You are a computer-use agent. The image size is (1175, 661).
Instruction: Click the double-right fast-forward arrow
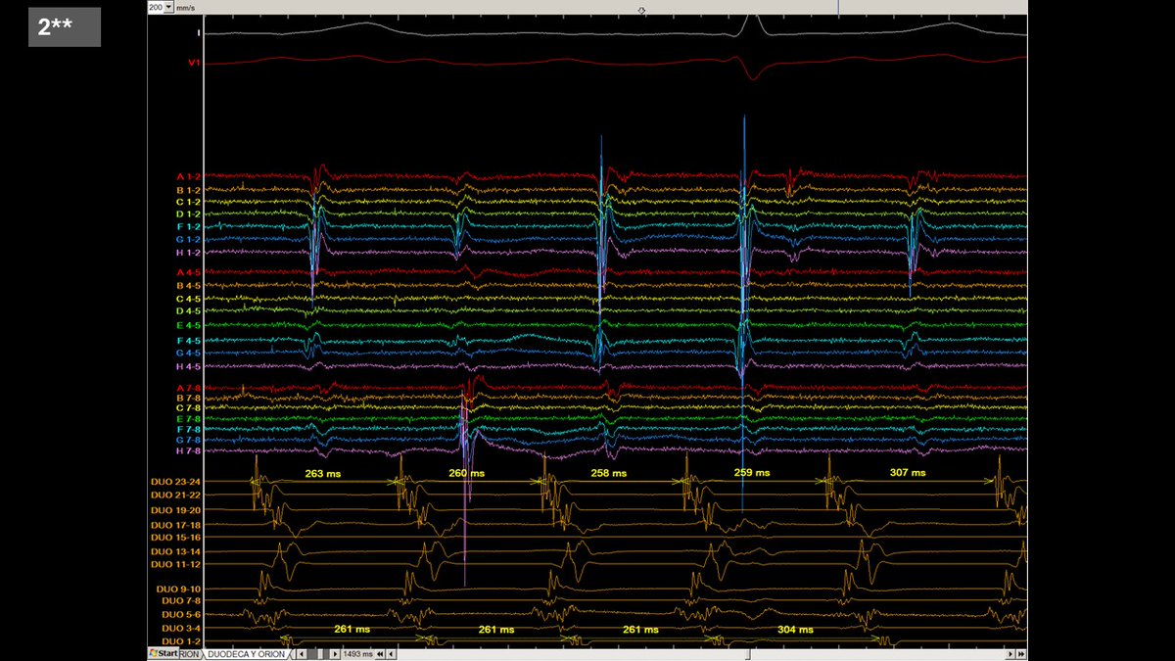point(1021,654)
